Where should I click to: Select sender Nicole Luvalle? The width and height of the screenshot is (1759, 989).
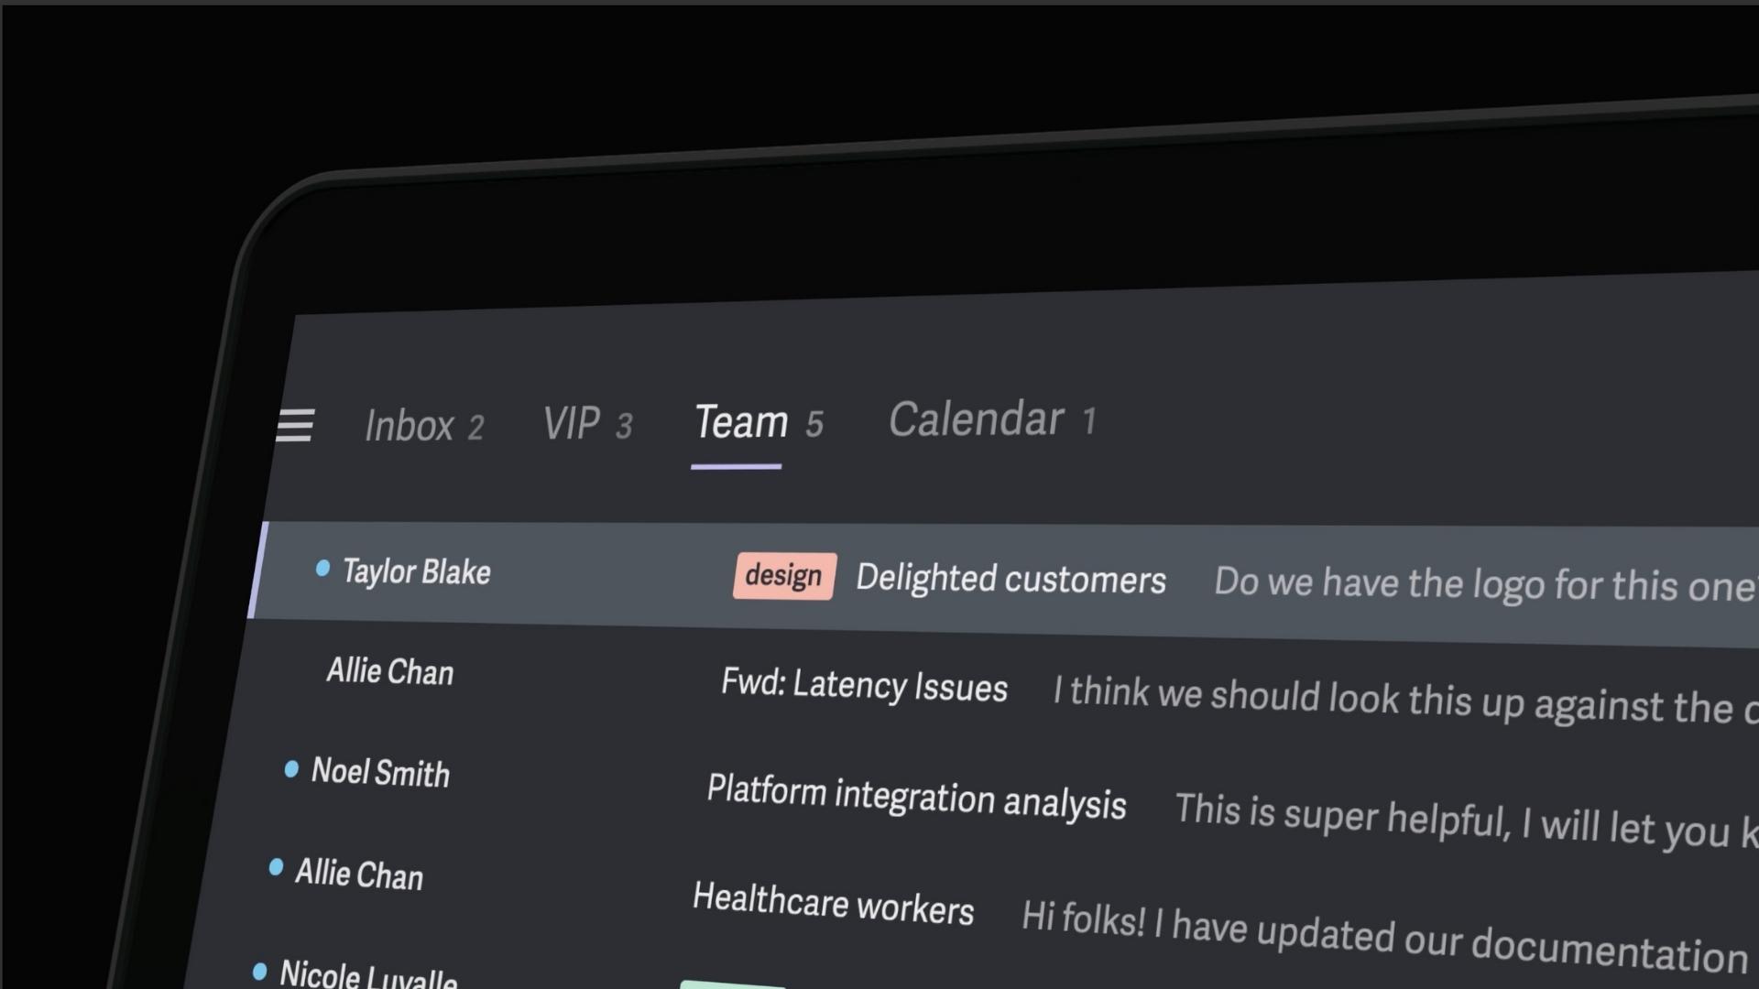(x=367, y=974)
